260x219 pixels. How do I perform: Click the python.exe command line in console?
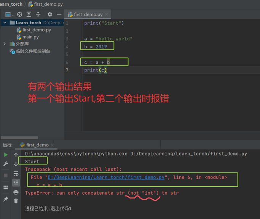coord(136,154)
